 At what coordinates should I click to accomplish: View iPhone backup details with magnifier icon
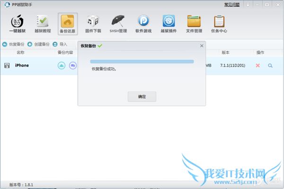point(270,66)
